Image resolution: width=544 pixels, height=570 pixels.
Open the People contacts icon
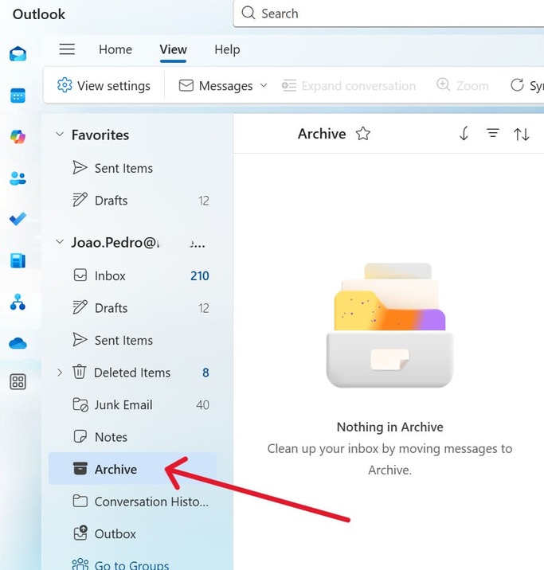(18, 178)
